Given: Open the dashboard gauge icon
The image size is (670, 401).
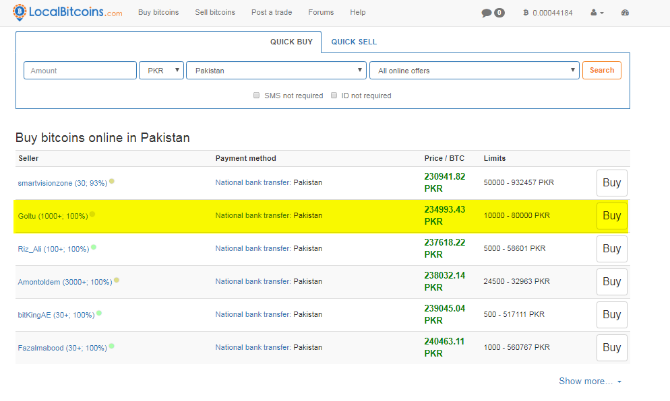Looking at the screenshot, I should pos(625,13).
